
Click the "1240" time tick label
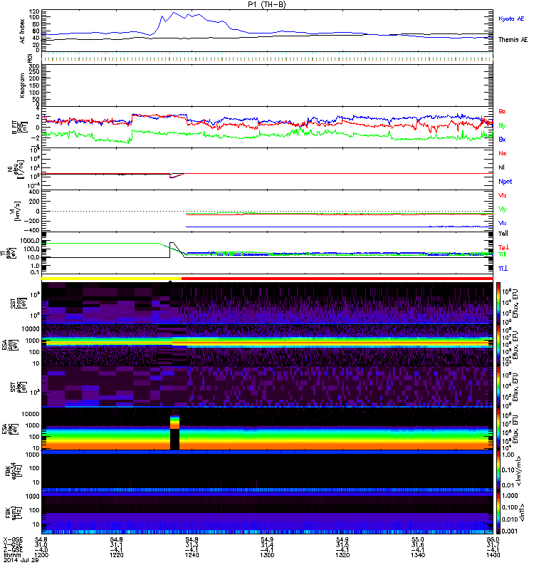pos(192,555)
